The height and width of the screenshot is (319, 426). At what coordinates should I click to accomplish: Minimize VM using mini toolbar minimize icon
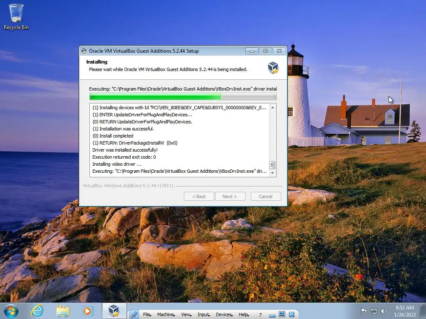pos(272,315)
